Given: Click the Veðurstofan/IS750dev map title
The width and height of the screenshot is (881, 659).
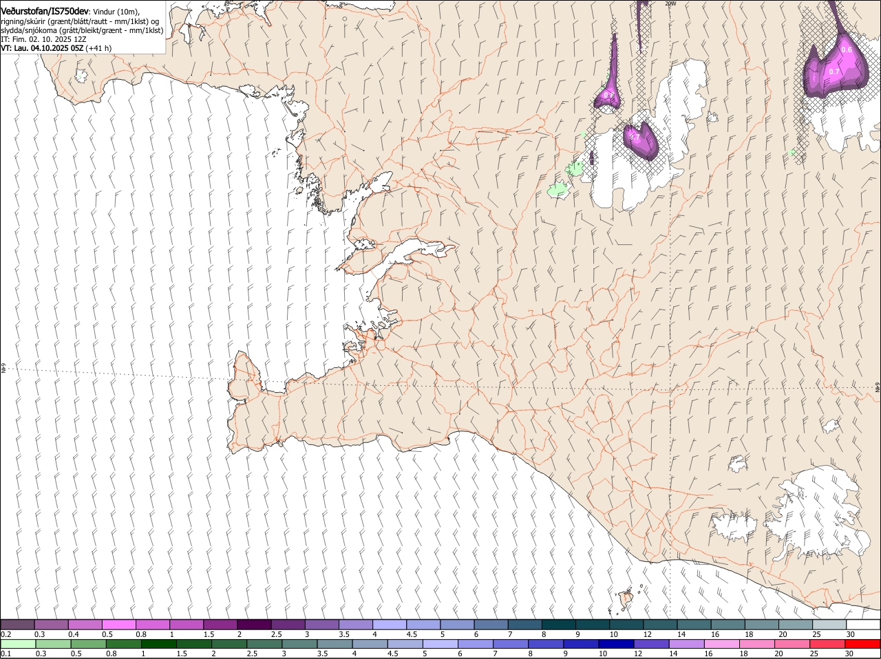Looking at the screenshot, I should pyautogui.click(x=44, y=12).
